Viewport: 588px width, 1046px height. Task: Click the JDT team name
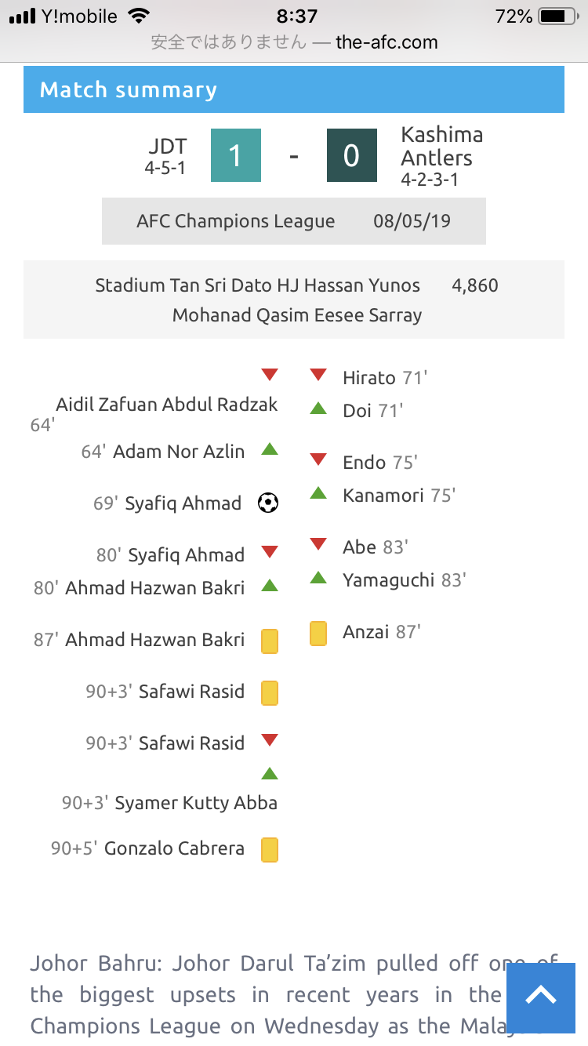point(168,147)
